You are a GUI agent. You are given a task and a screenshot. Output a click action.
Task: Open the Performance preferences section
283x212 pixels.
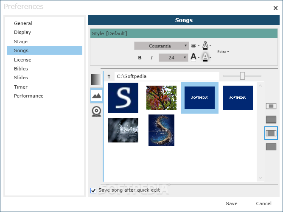[x=45, y=96]
